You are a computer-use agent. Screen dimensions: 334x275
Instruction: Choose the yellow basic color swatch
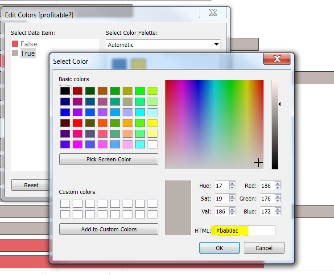coord(153,122)
